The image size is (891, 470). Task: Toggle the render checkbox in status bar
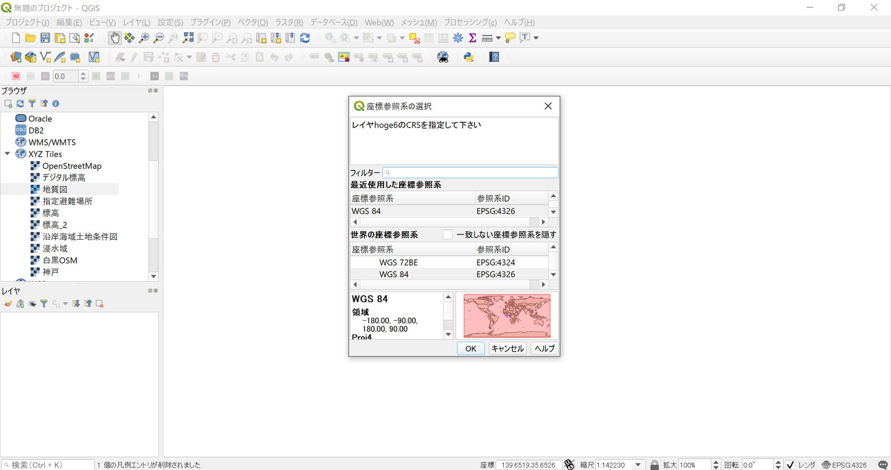click(791, 465)
